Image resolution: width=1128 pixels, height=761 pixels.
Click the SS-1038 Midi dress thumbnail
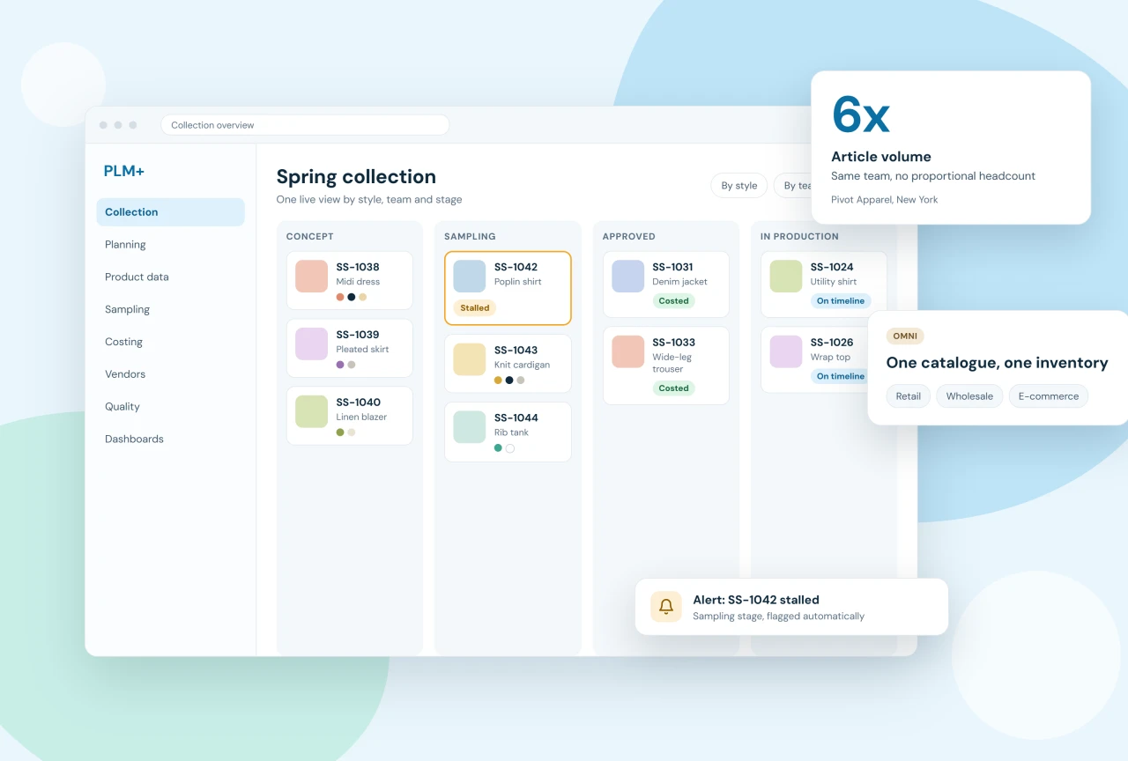pyautogui.click(x=312, y=276)
